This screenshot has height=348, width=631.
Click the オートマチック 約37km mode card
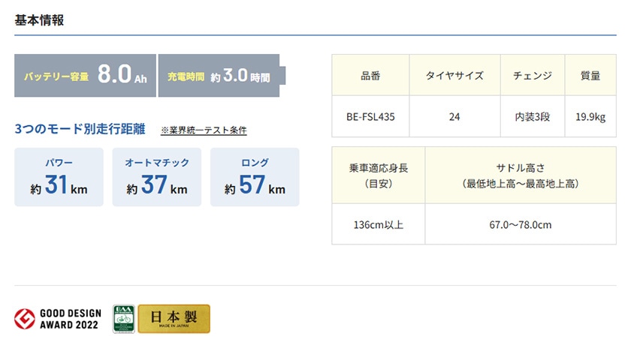click(x=156, y=177)
